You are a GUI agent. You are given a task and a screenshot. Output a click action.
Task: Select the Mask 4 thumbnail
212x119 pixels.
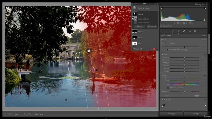pyautogui.click(x=134, y=14)
